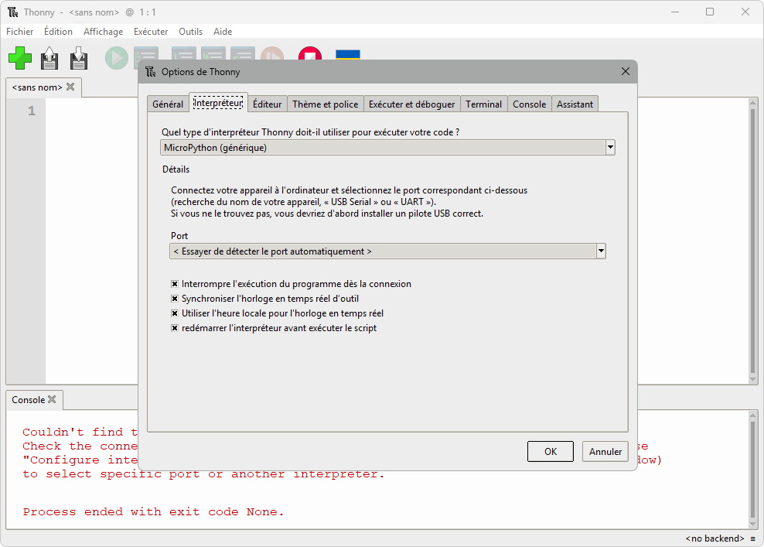Screen dimensions: 764x547
Task: Confirm options with OK button
Action: (x=551, y=451)
